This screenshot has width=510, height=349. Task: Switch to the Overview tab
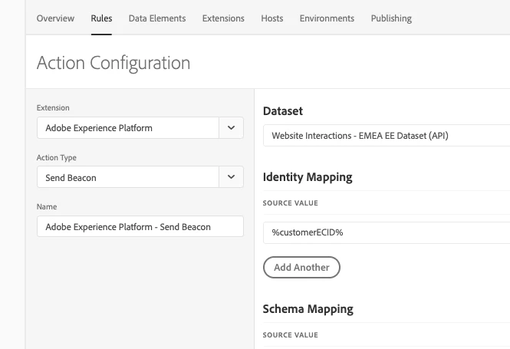click(55, 18)
